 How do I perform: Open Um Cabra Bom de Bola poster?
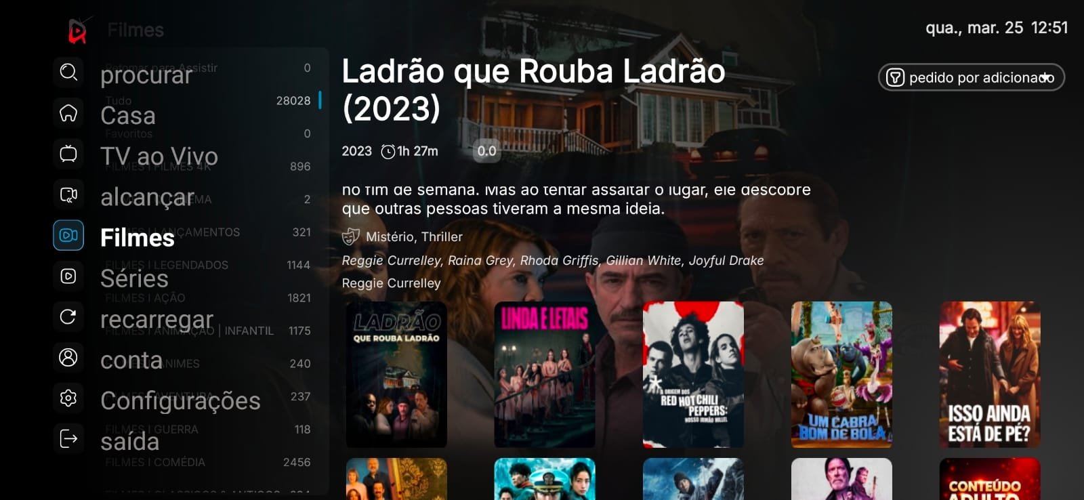[x=841, y=375]
